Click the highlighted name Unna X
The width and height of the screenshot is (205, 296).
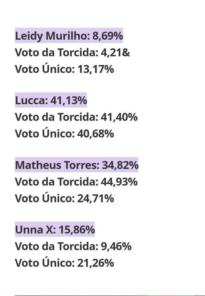coord(35,230)
